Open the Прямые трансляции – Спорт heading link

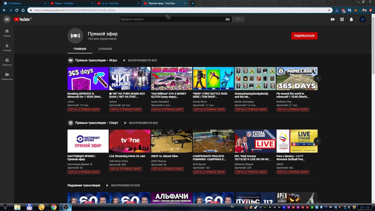97,123
